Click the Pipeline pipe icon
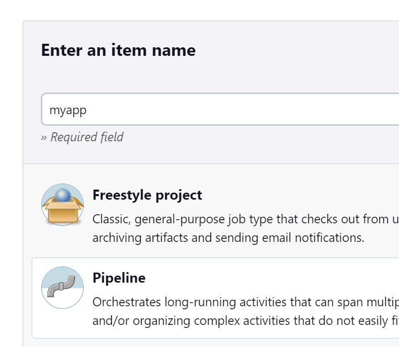The height and width of the screenshot is (347, 399). (62, 288)
